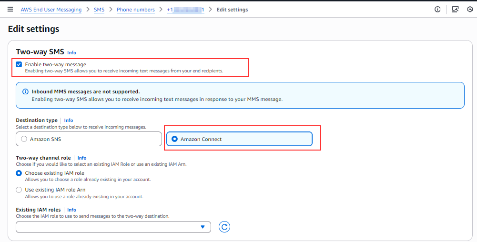Refresh the existing IAM roles list

224,227
